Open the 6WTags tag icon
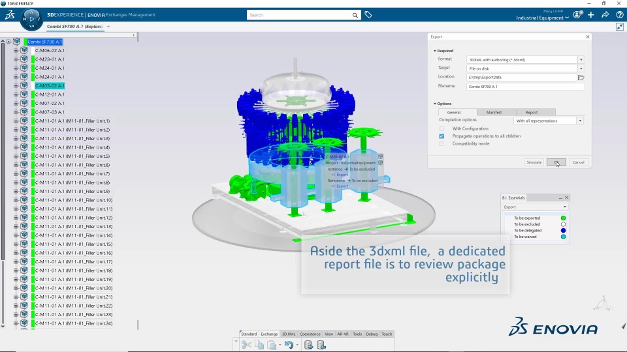 coord(368,15)
